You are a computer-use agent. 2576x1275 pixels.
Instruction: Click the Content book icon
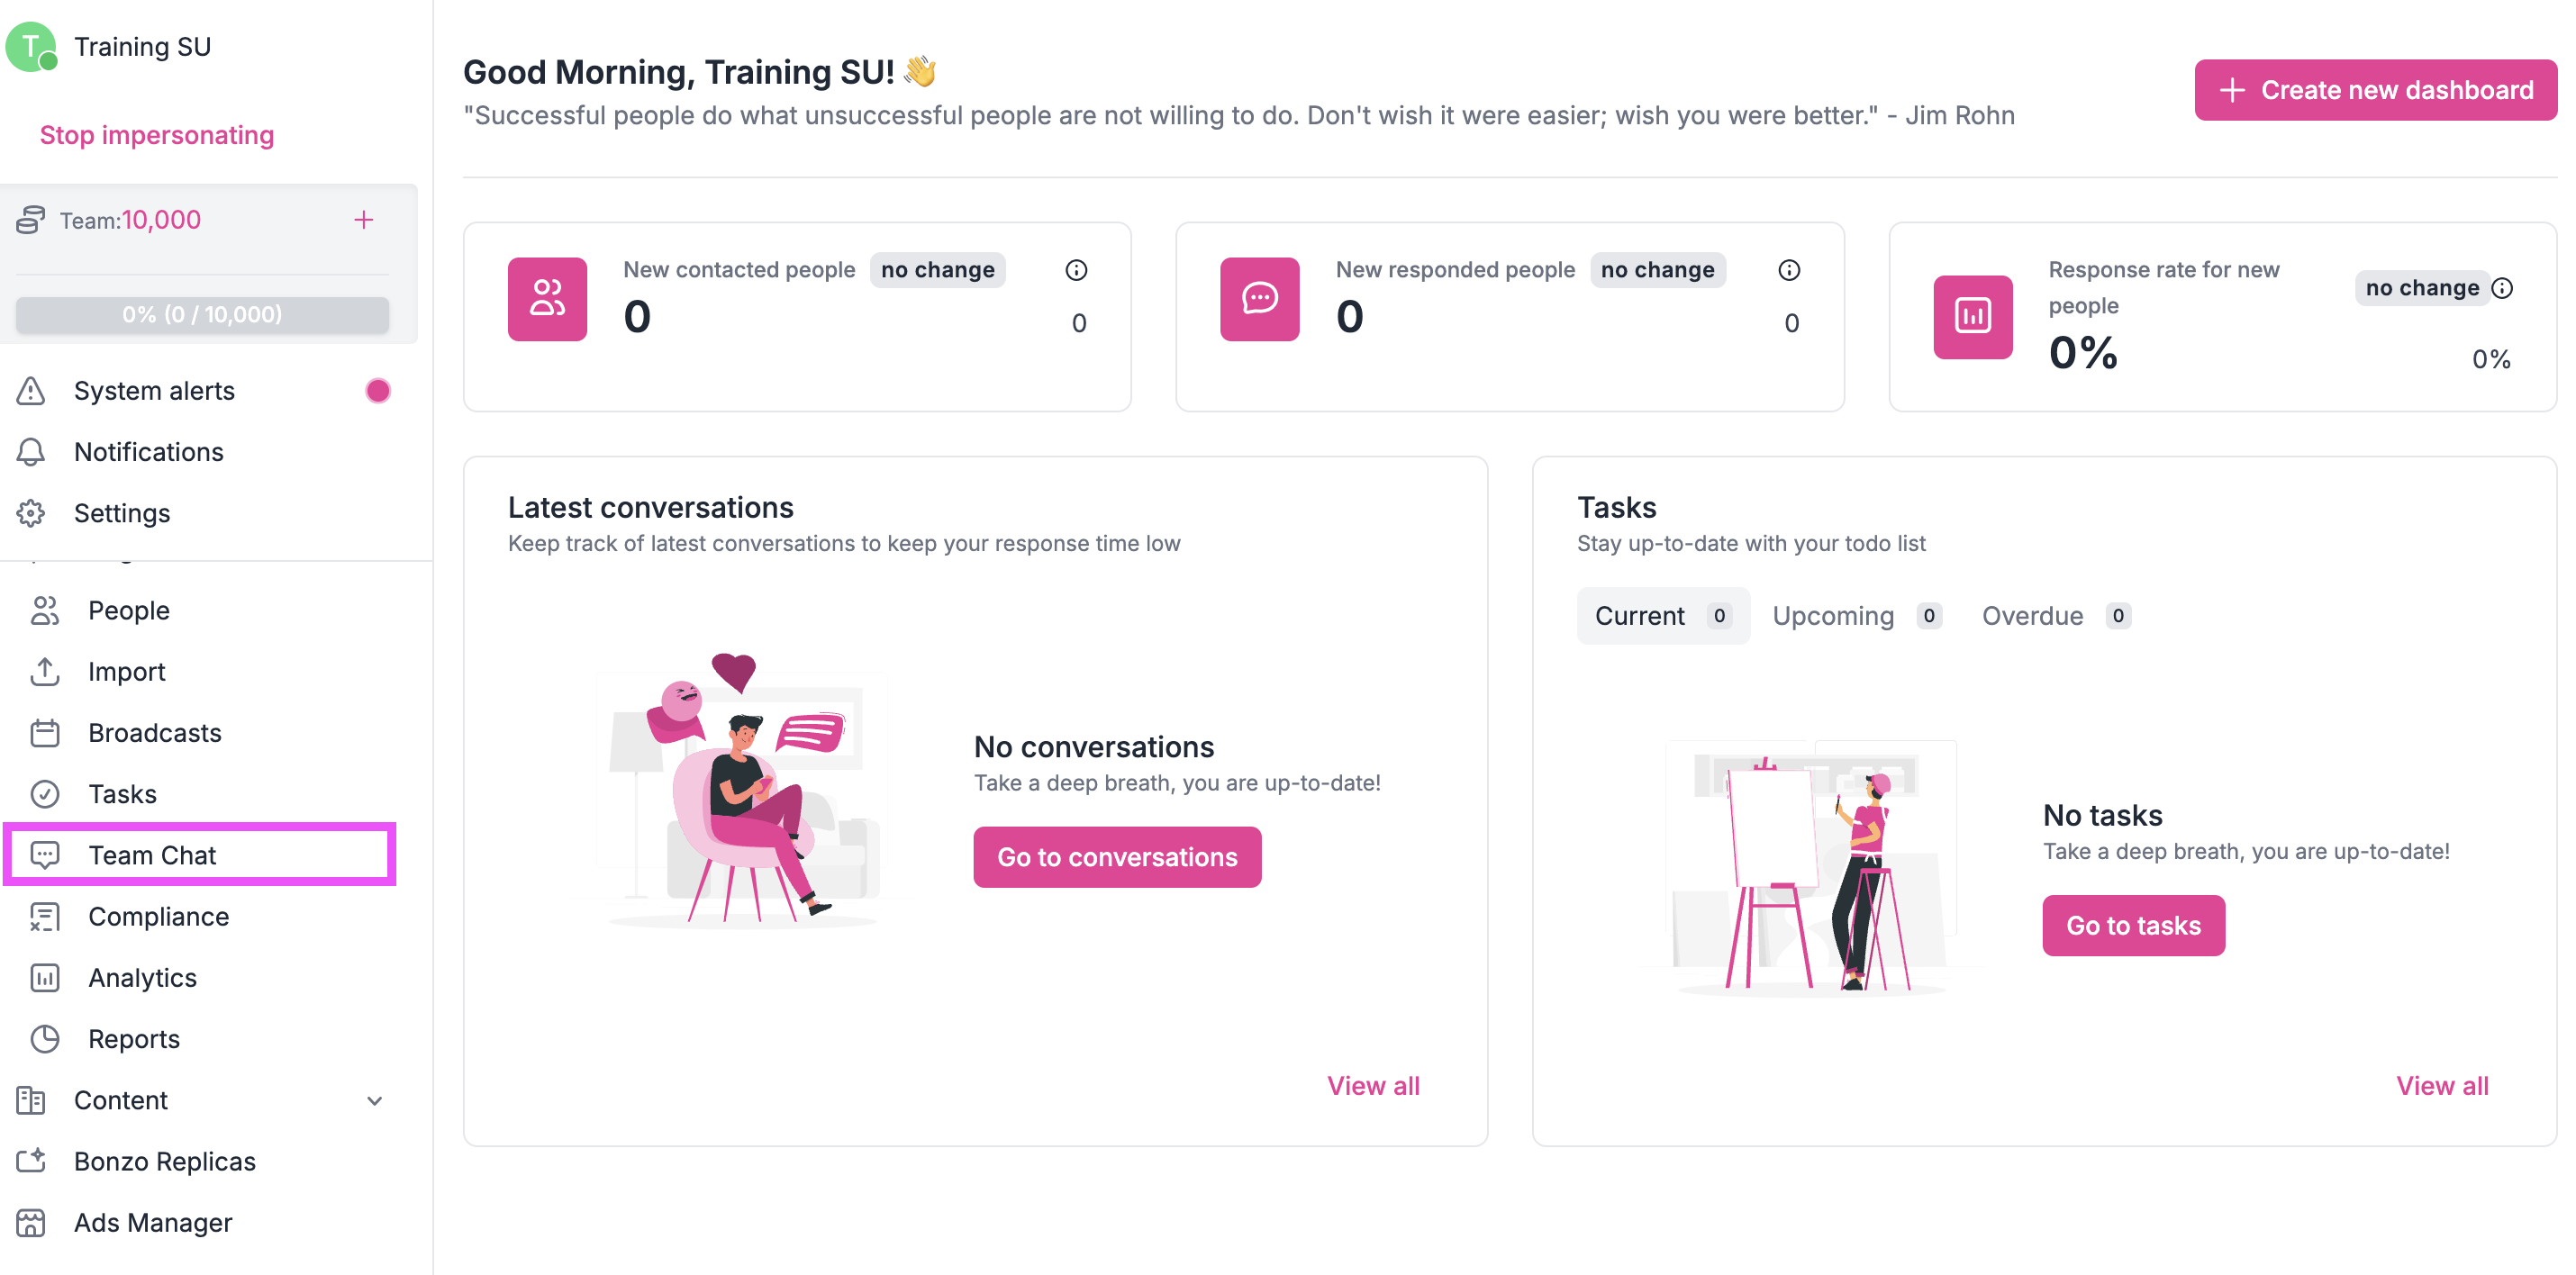pos(31,1100)
